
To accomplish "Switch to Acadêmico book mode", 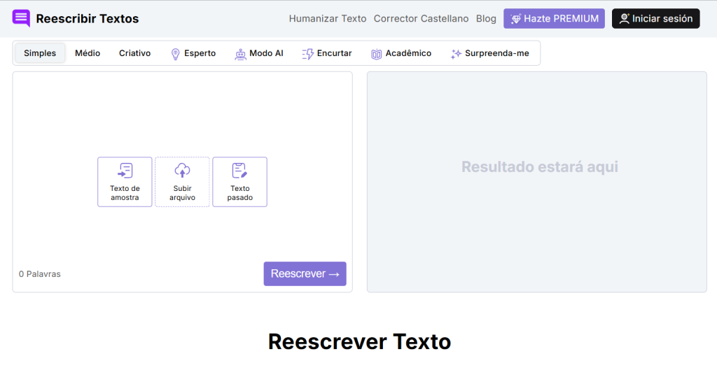I will [401, 53].
